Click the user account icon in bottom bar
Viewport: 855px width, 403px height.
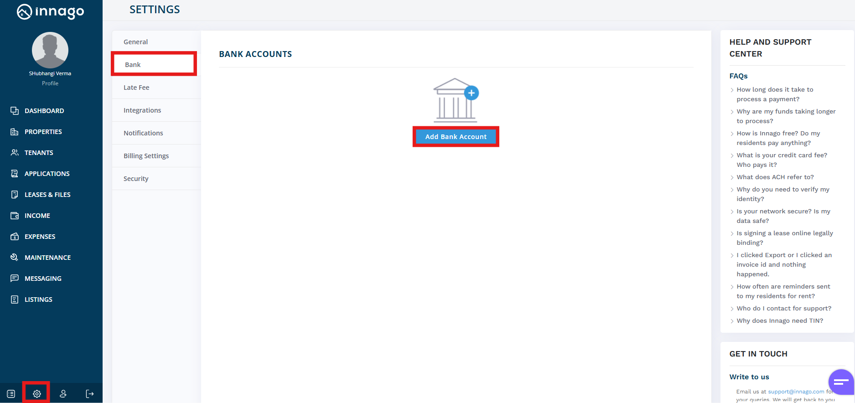[x=63, y=393]
